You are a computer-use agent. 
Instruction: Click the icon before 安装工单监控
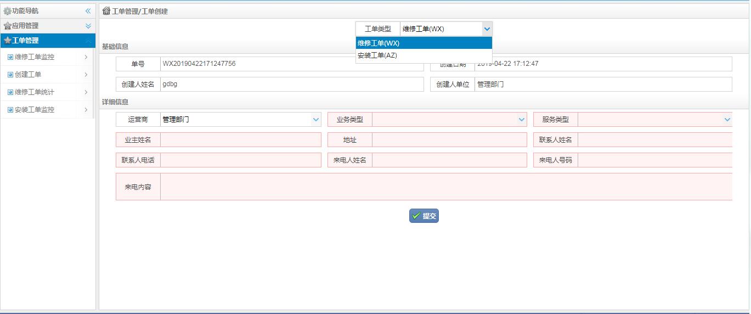[x=10, y=110]
